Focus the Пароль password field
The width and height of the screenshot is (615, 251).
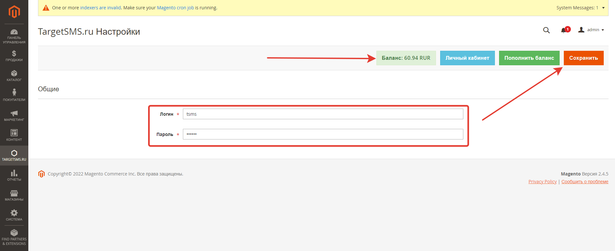click(x=323, y=134)
